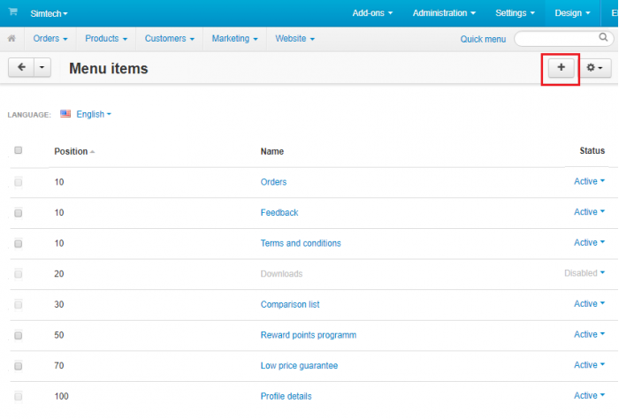This screenshot has width=619, height=419.
Task: Open the Profile details item
Action: (286, 396)
